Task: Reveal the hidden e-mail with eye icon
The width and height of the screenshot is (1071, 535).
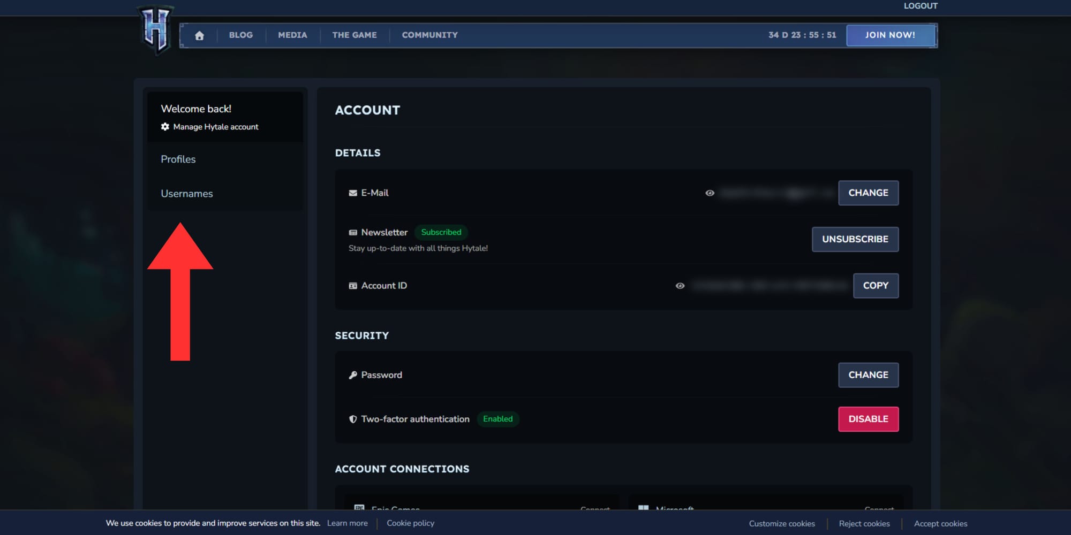Action: point(710,193)
